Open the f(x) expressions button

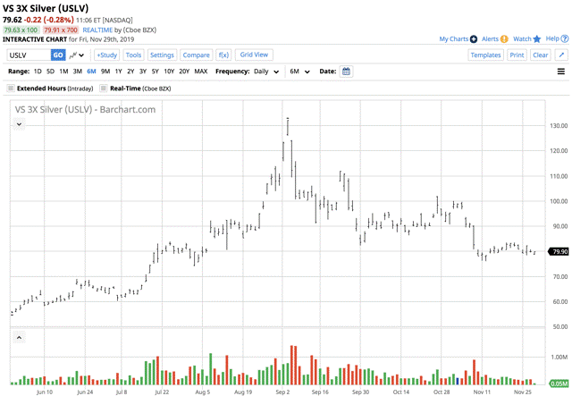(223, 55)
